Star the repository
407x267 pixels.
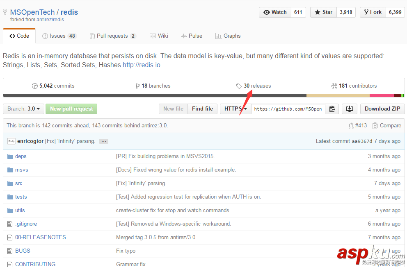click(x=323, y=12)
